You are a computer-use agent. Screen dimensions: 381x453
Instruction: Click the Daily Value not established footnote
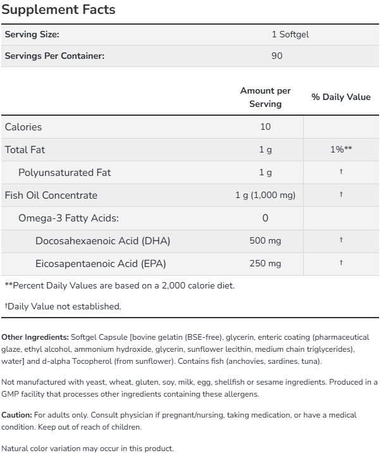coord(63,306)
